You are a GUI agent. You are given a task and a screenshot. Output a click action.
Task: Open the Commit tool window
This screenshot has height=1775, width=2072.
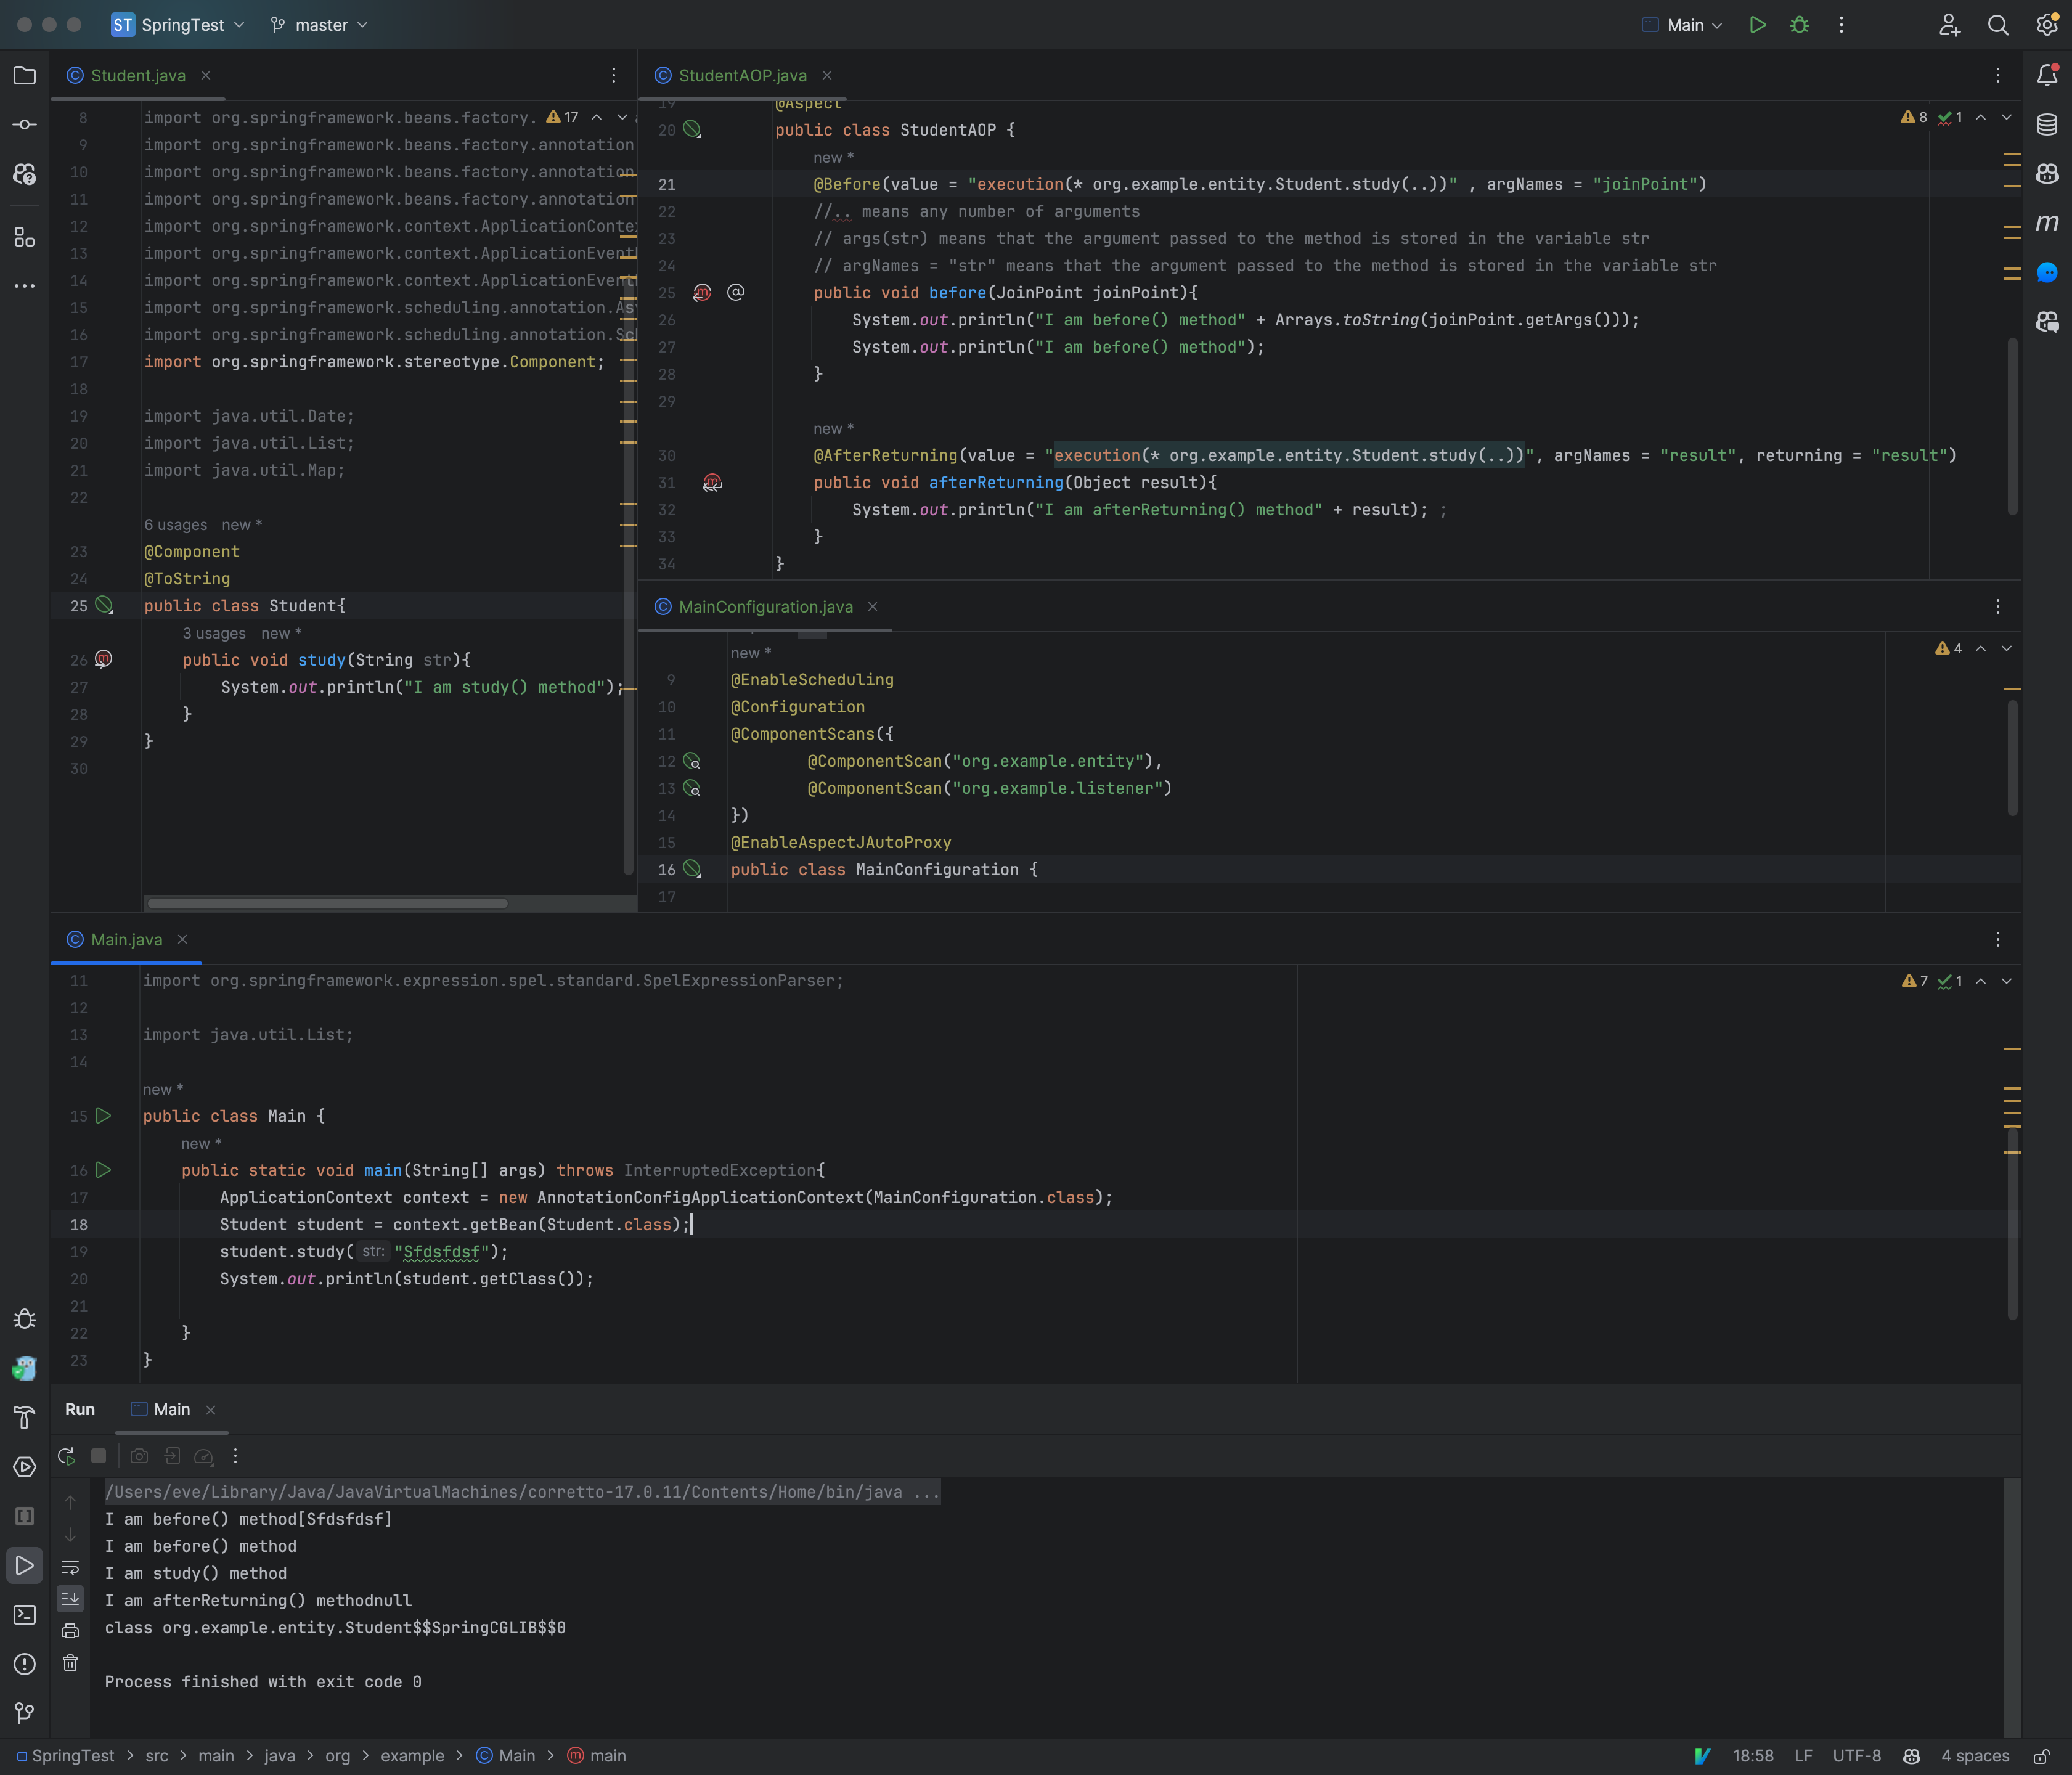click(x=25, y=124)
